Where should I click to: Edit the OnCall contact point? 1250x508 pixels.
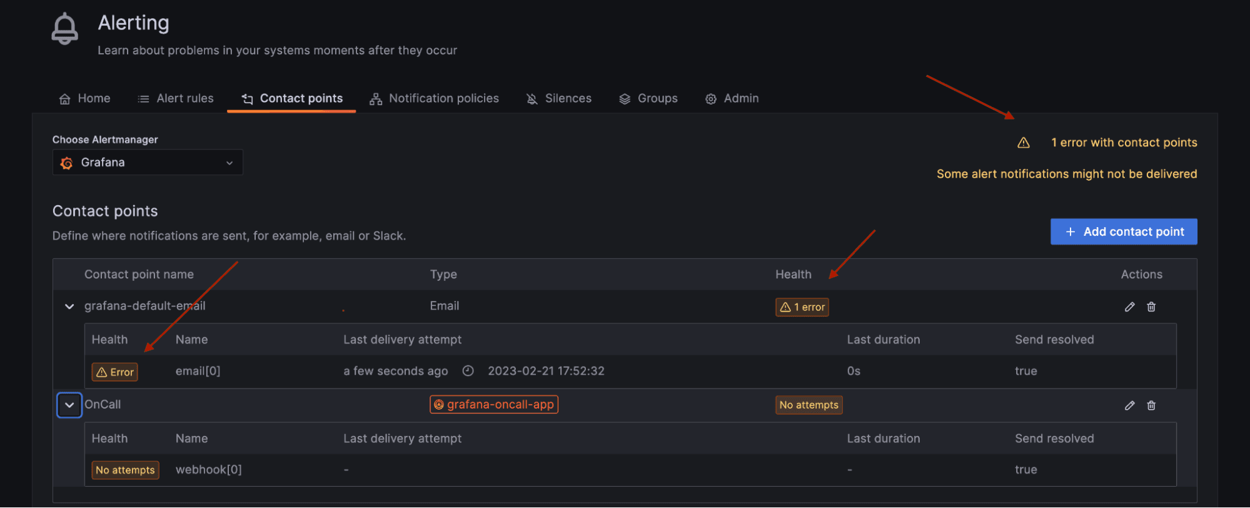pos(1129,405)
